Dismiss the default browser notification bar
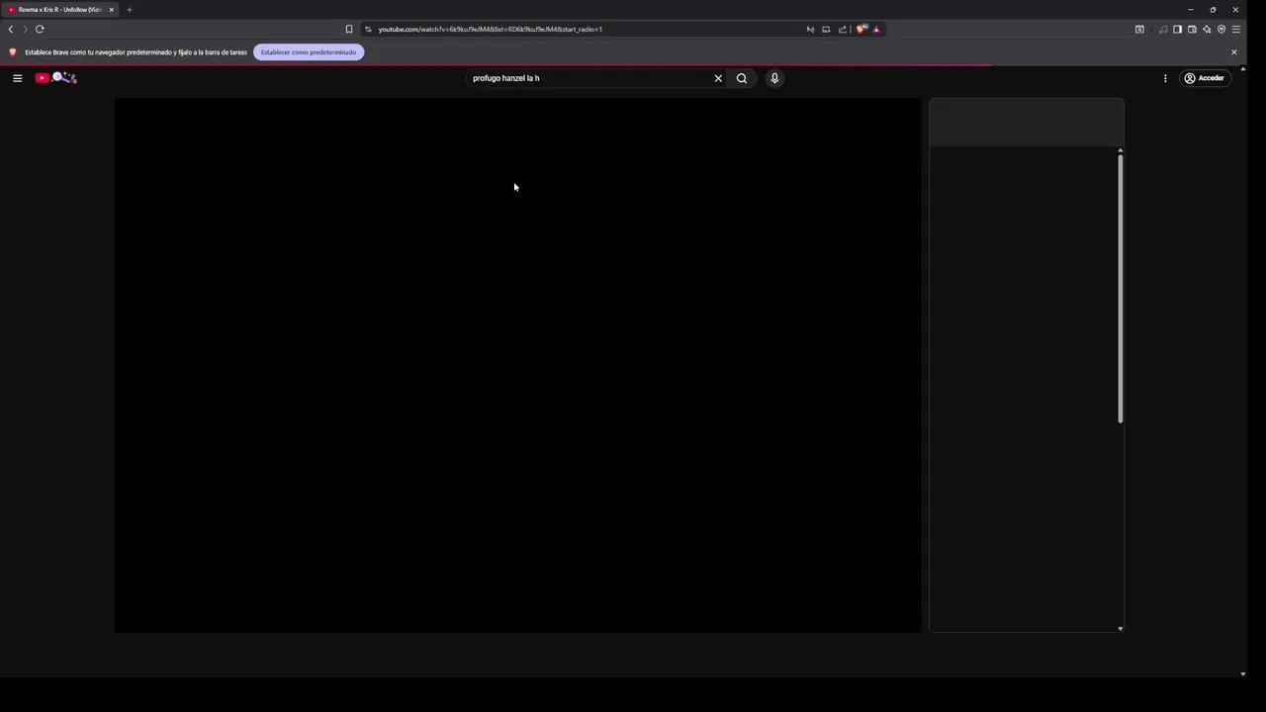Viewport: 1266px width, 712px height. [x=1233, y=52]
